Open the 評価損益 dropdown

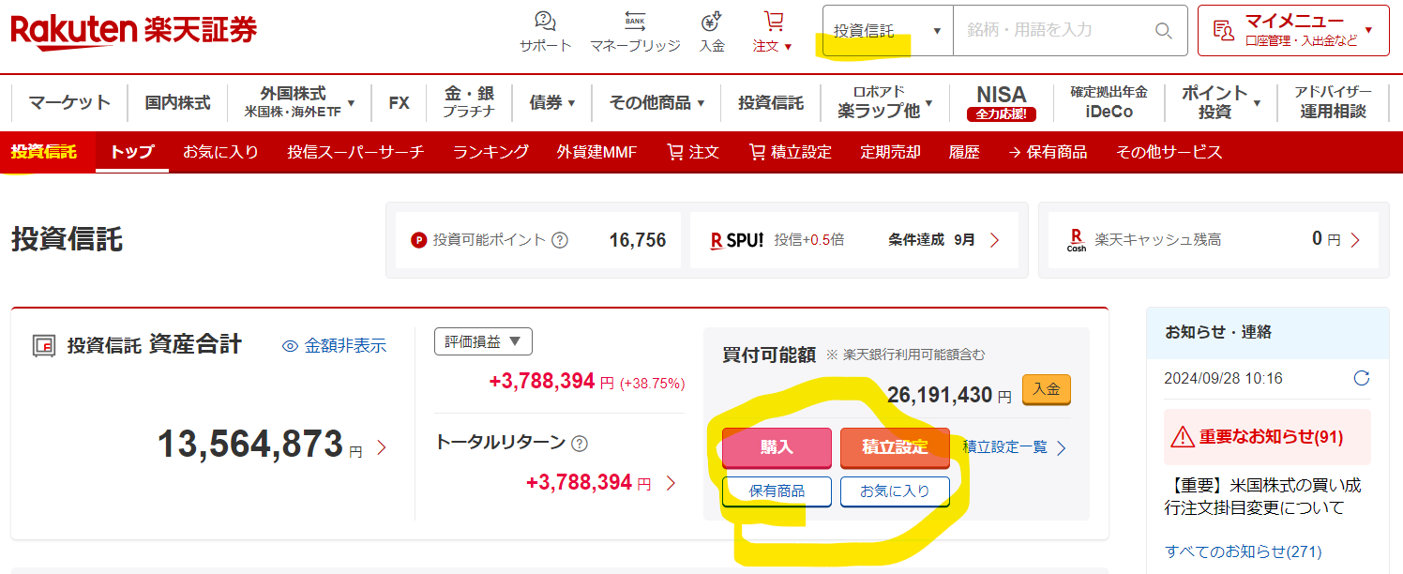click(x=483, y=341)
